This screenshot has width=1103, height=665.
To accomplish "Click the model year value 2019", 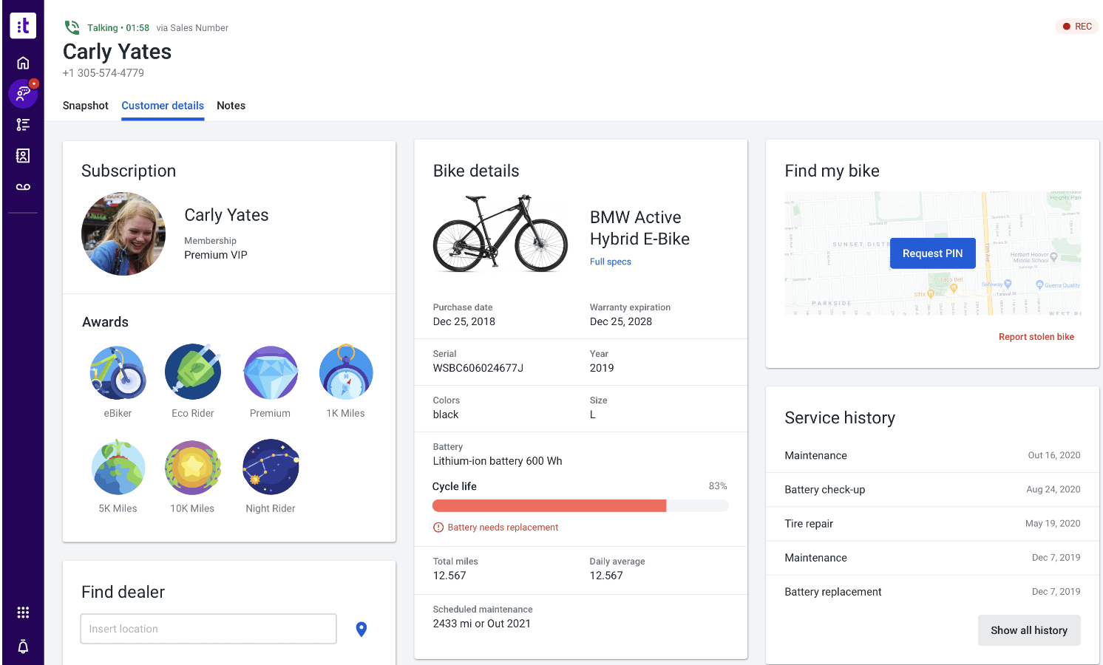I will pos(602,368).
